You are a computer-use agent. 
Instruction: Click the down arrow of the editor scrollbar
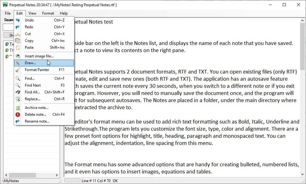(303, 174)
